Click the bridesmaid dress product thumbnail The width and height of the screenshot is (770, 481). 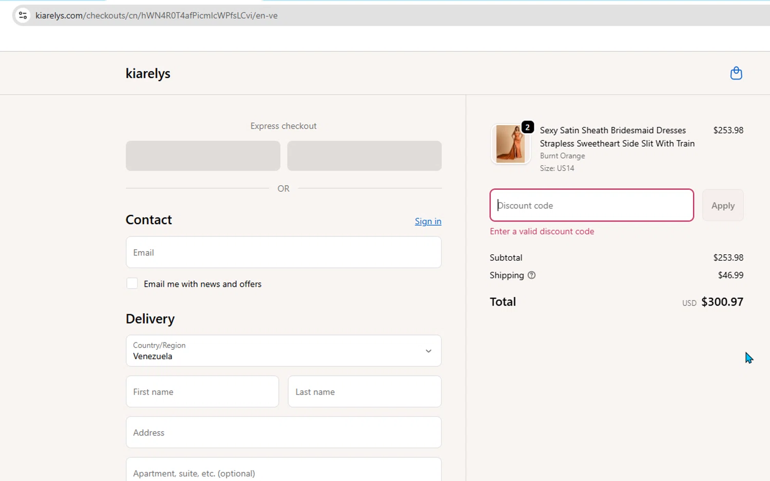(x=510, y=145)
